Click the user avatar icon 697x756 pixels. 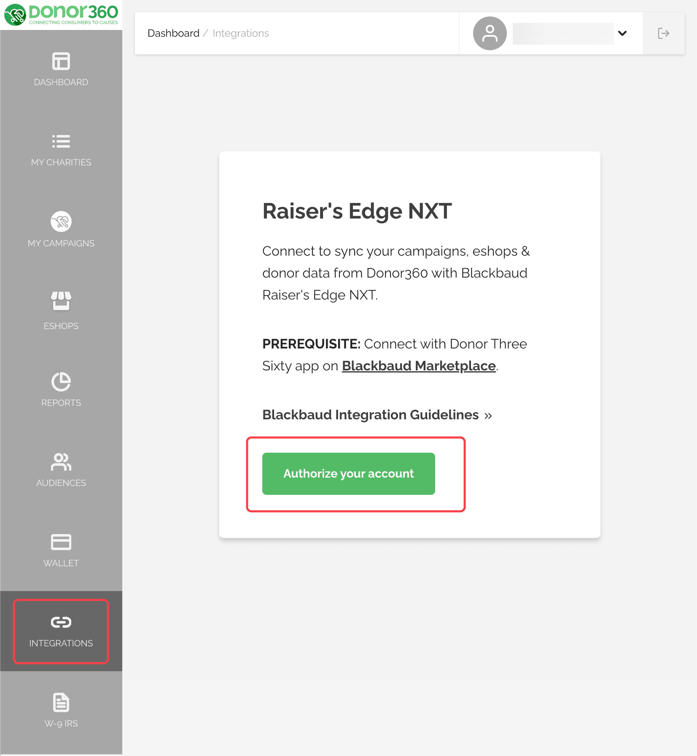click(490, 33)
